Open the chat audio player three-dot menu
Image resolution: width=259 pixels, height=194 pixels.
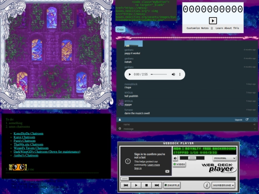(180, 74)
